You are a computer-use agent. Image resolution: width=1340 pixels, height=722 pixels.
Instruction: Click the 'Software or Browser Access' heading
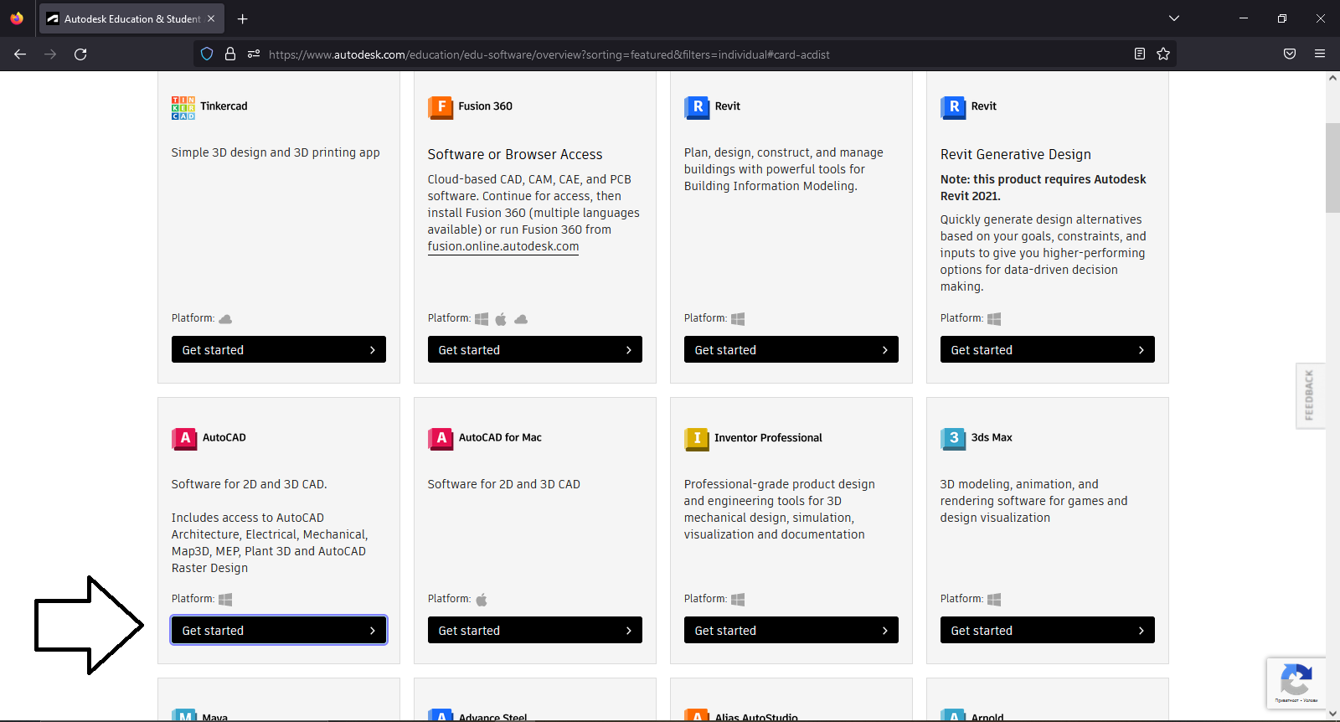(515, 154)
